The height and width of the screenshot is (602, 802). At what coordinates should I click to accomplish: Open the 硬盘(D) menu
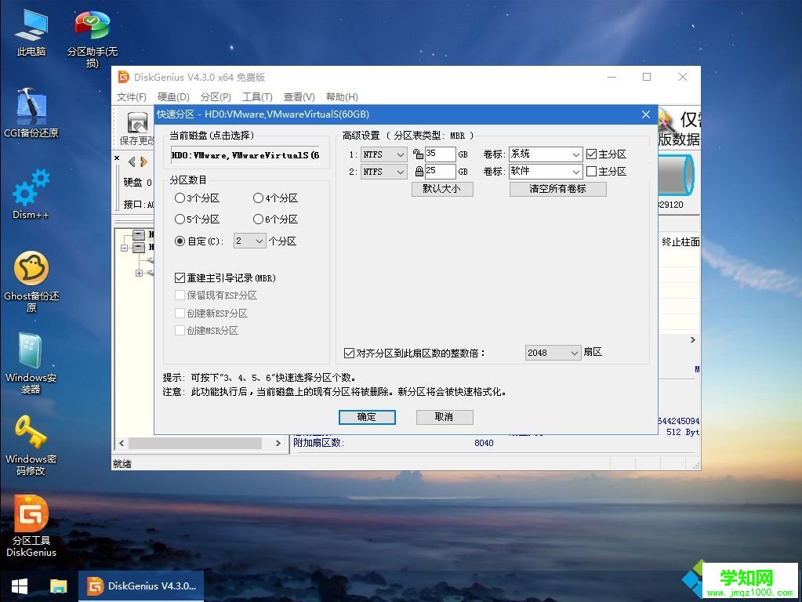(x=172, y=96)
